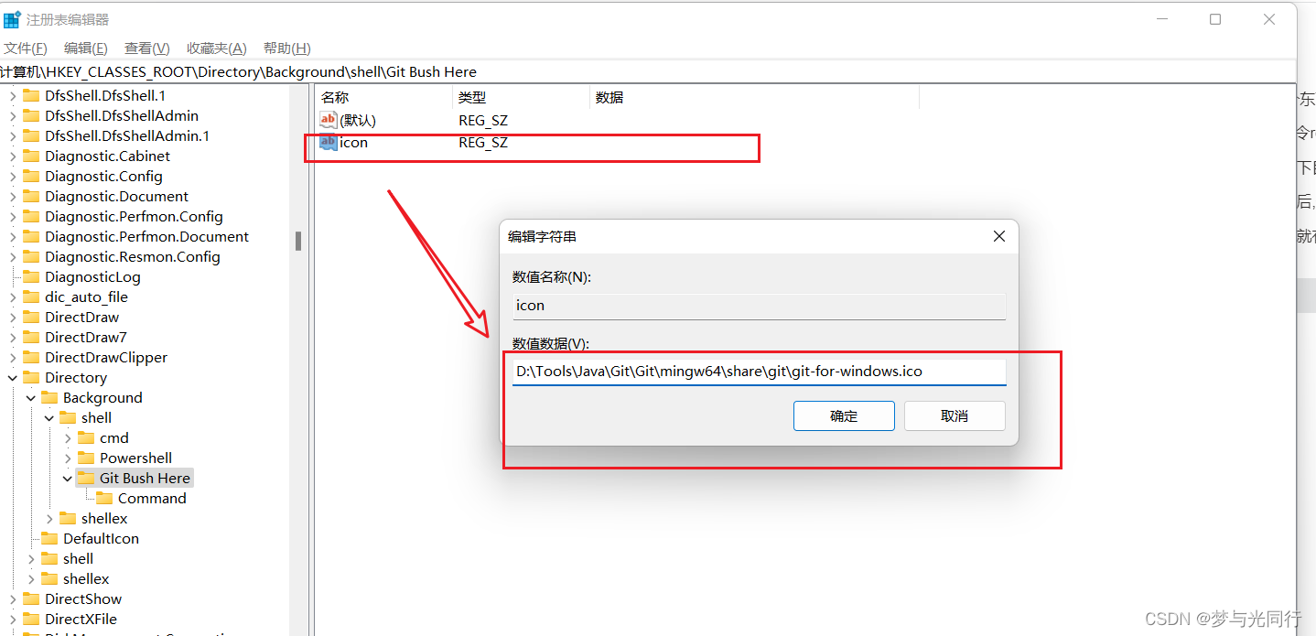Expand the DirectDraw7 tree node
The width and height of the screenshot is (1316, 636).
13,337
